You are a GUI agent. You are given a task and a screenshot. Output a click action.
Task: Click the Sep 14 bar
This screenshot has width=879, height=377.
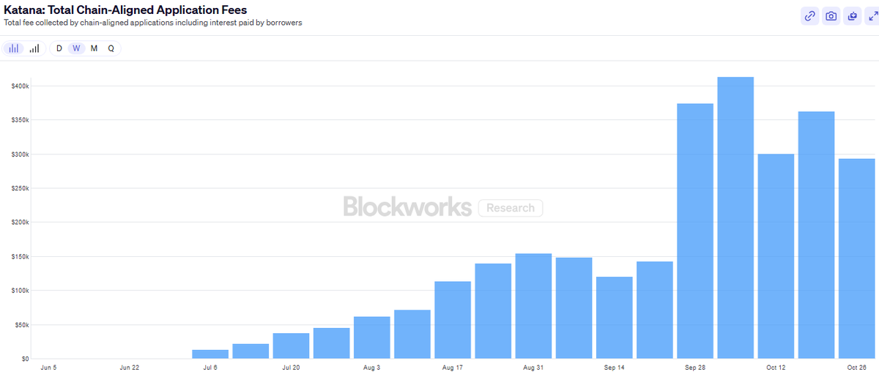point(615,318)
